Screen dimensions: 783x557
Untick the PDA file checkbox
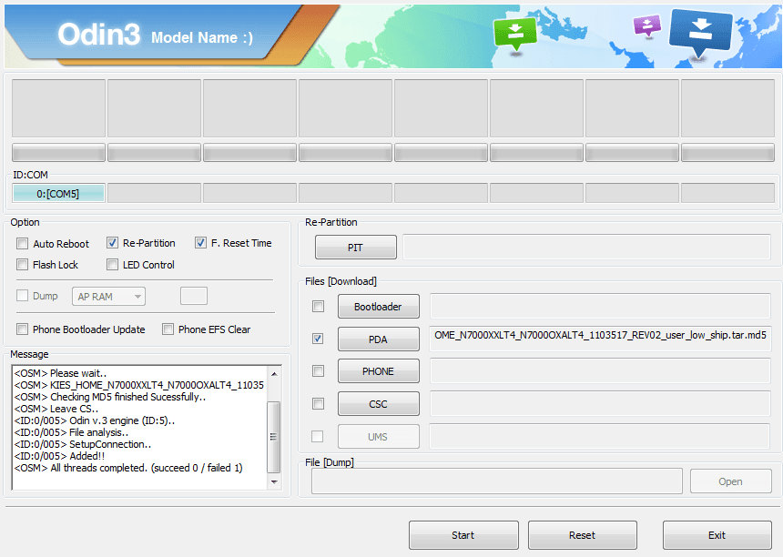[318, 339]
